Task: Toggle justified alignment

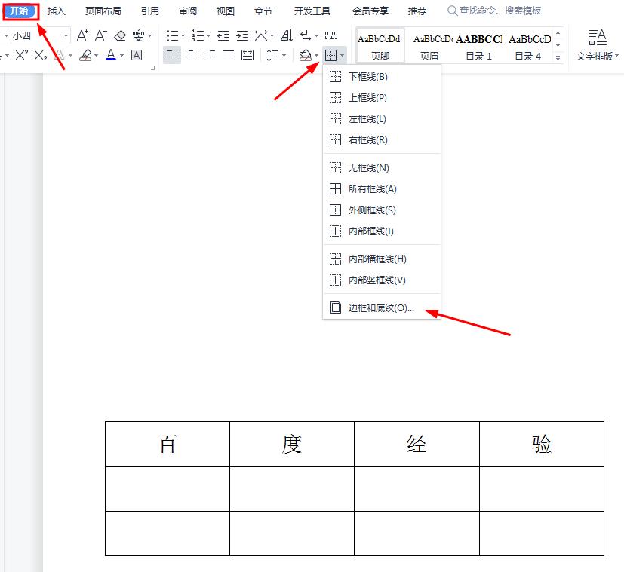Action: tap(228, 55)
